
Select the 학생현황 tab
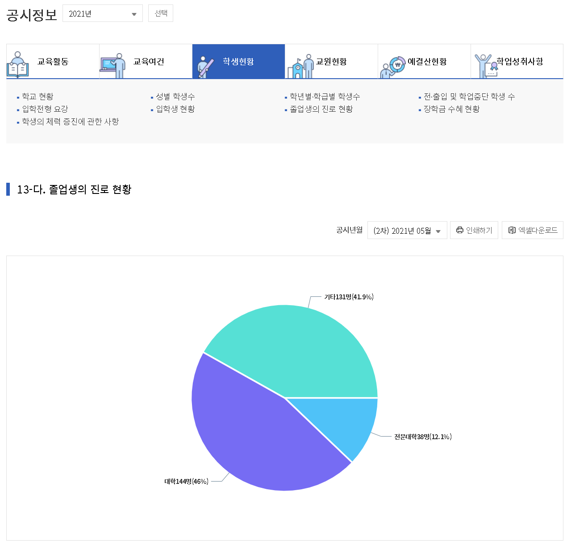[x=238, y=61]
